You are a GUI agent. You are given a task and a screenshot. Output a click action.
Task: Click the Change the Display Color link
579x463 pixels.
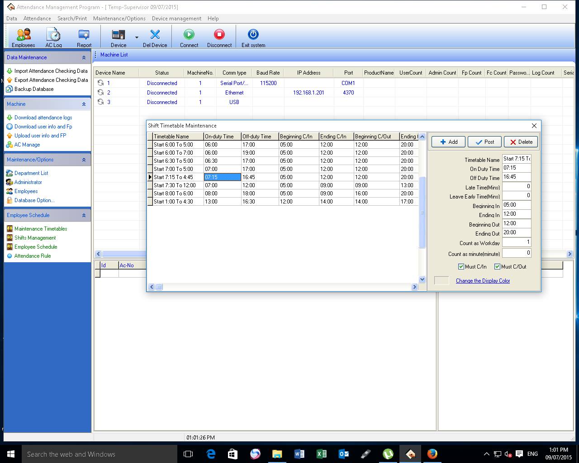[x=483, y=281]
